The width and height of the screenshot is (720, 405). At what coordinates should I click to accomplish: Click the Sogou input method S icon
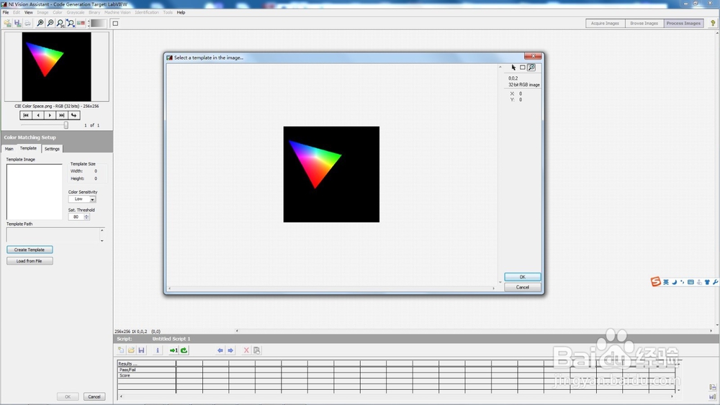click(x=656, y=281)
